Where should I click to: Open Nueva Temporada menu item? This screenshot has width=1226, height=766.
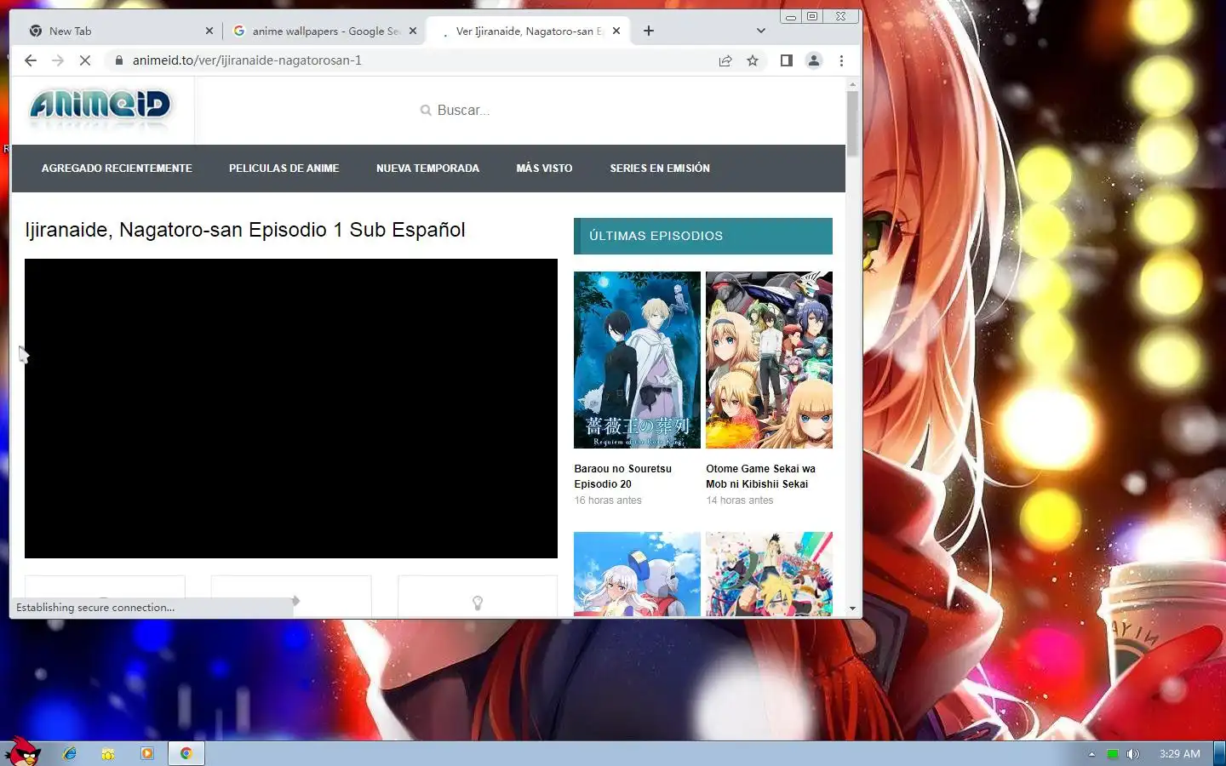pyautogui.click(x=427, y=169)
